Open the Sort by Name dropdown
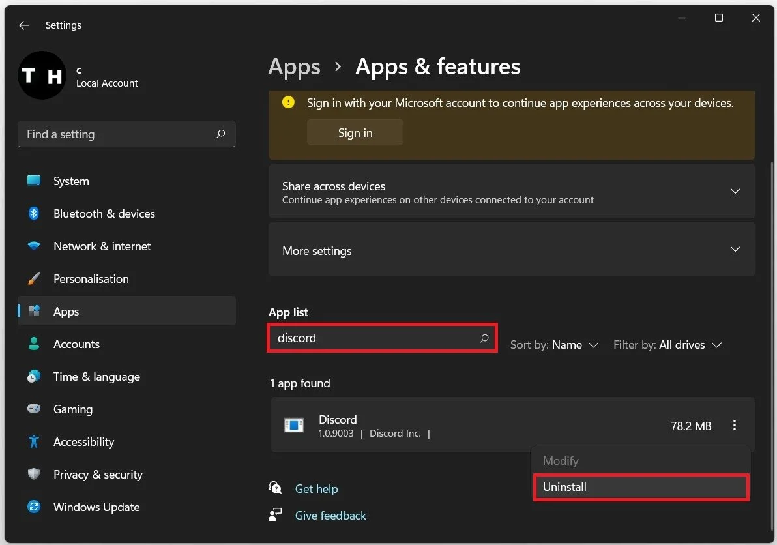 click(555, 345)
